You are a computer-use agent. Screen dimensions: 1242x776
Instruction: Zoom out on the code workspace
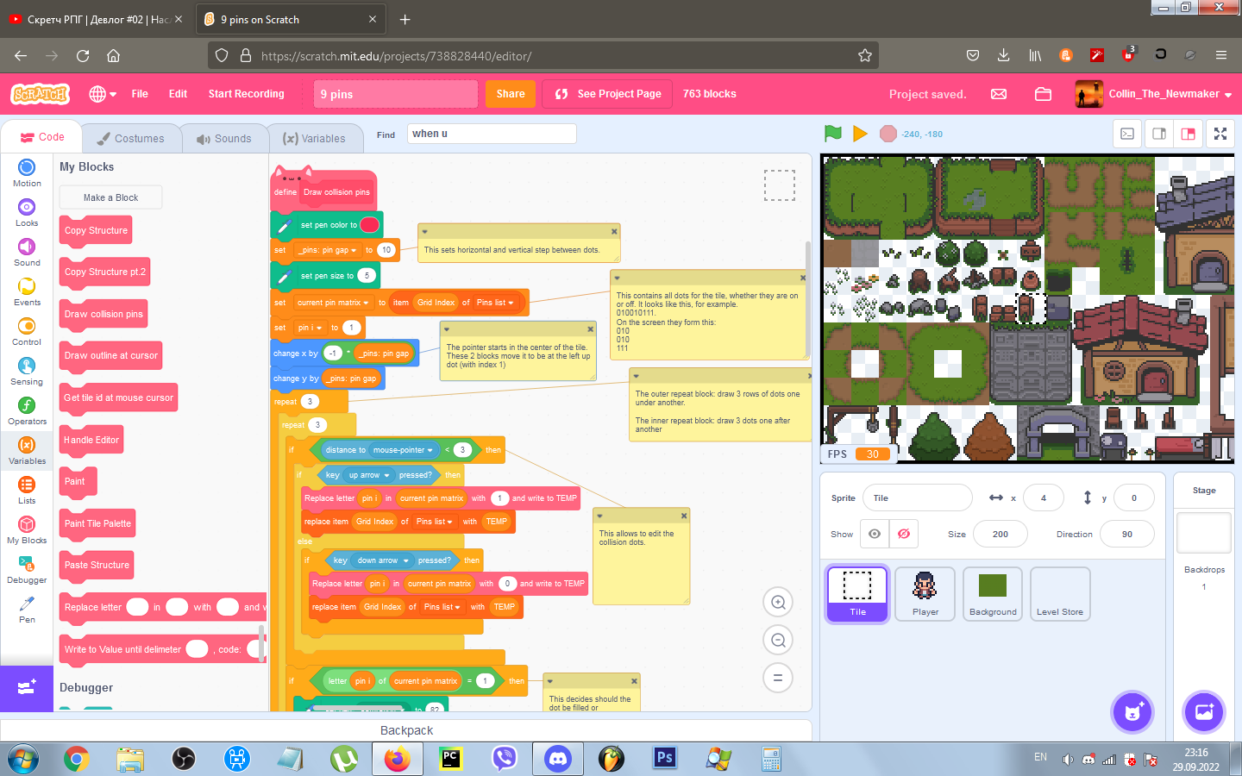pyautogui.click(x=778, y=640)
